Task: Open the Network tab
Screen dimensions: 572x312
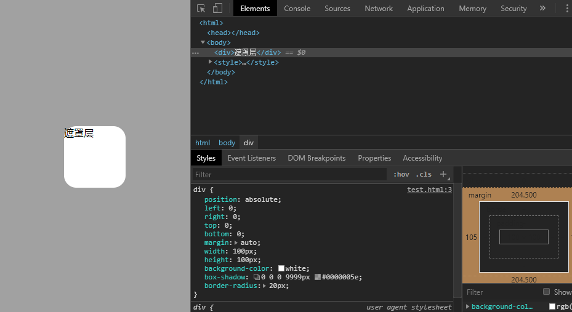Action: [x=378, y=9]
